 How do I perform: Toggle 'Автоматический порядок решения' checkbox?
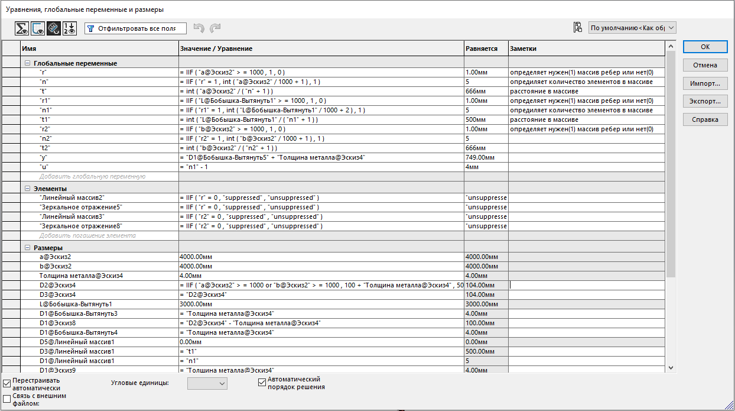tap(262, 383)
